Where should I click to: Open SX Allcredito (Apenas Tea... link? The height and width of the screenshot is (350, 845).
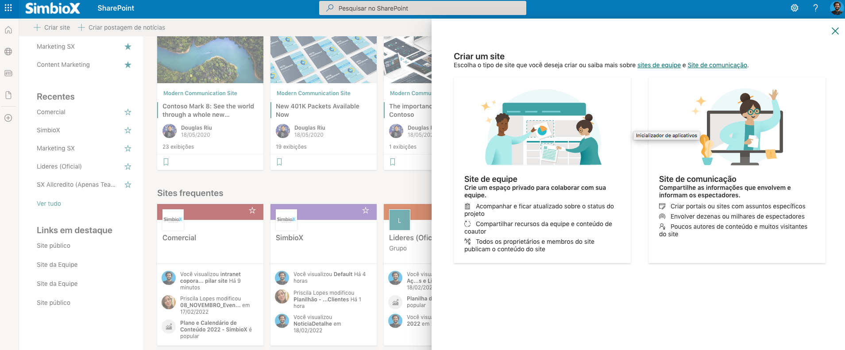(76, 185)
